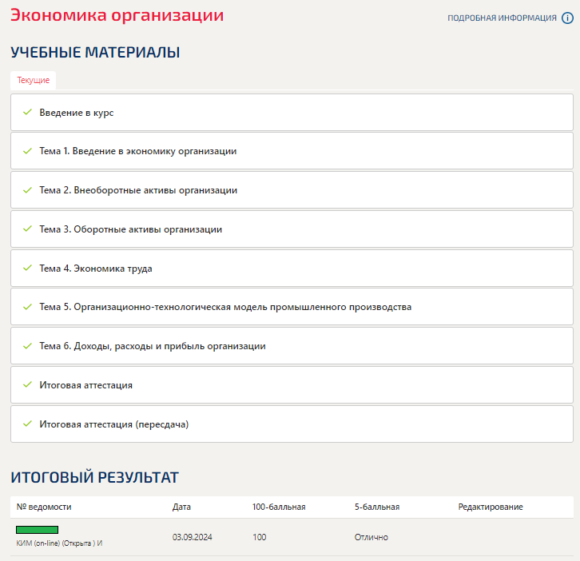Click the score 100 cell
Screen dimensions: 580x561
point(260,537)
